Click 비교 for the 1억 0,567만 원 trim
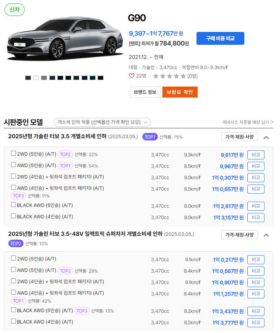Screen dimensions: 280x333 (x=256, y=271)
